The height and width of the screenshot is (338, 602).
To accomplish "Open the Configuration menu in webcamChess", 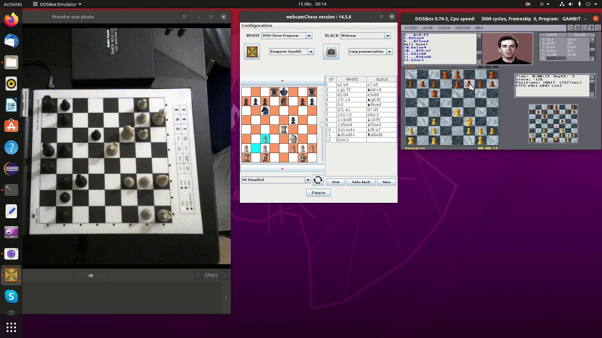I will [257, 25].
